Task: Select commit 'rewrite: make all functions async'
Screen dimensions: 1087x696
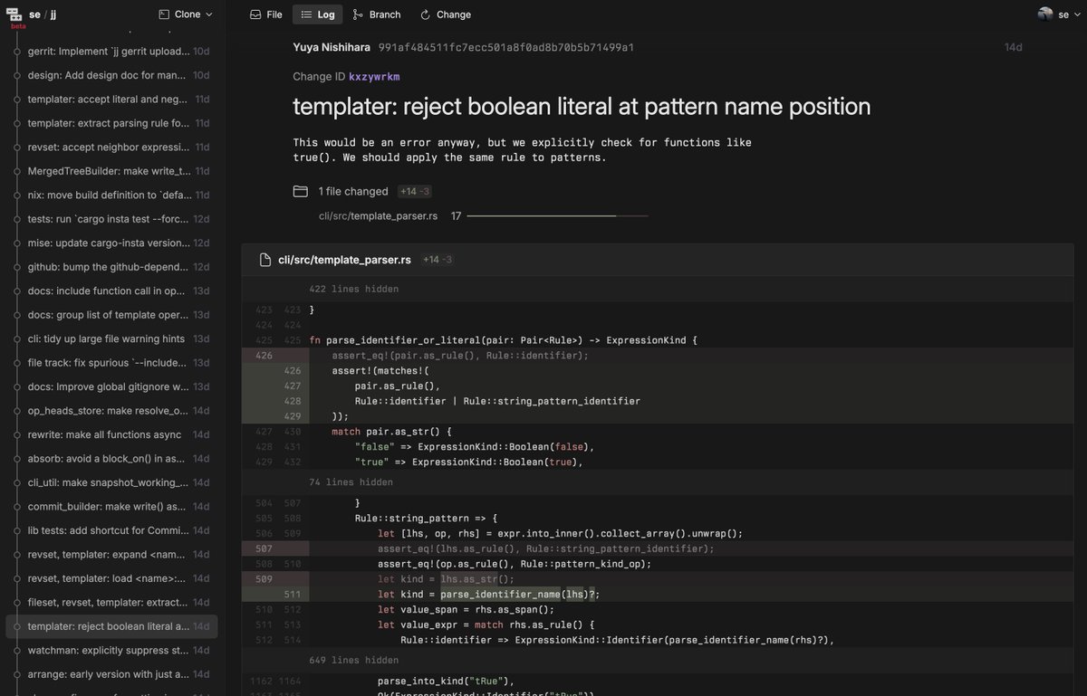Action: pyautogui.click(x=112, y=434)
